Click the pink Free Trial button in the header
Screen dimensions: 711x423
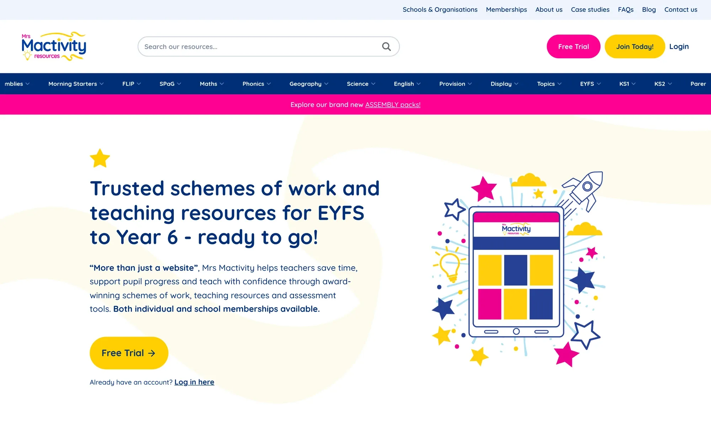click(x=573, y=47)
